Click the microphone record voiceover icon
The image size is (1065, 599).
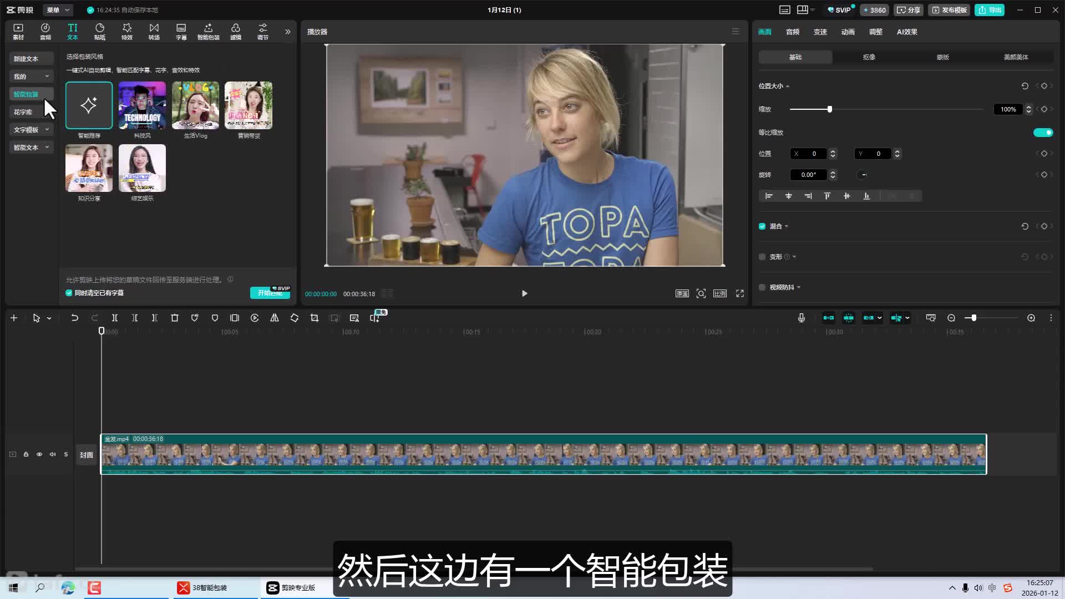(x=802, y=318)
